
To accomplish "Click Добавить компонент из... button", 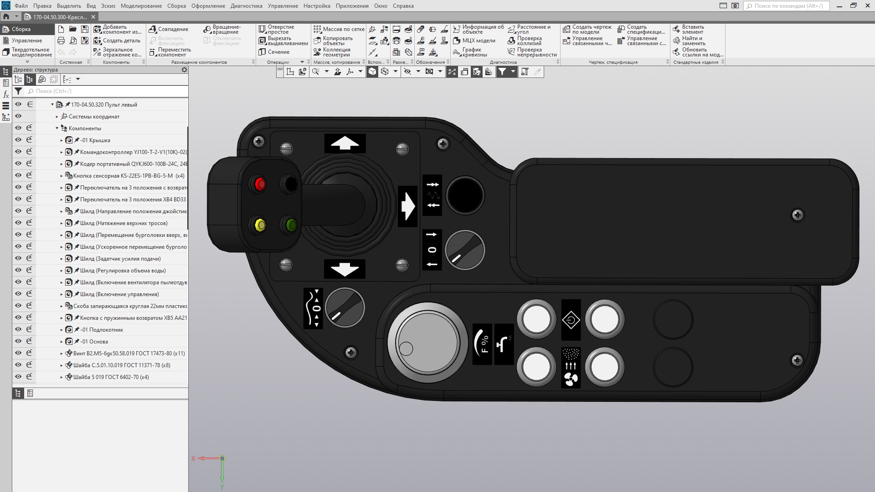I will (118, 29).
